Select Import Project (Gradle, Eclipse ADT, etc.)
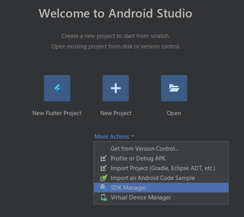The height and width of the screenshot is (217, 244). pyautogui.click(x=161, y=168)
